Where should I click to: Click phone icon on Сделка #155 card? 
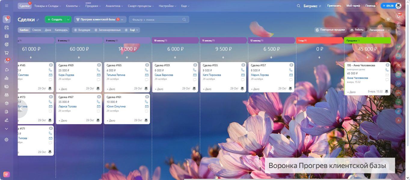tap(243, 70)
